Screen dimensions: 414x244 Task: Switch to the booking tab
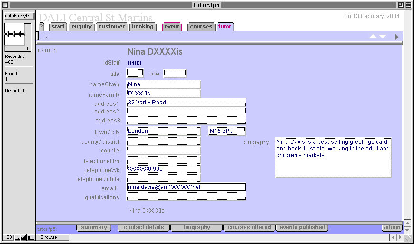[143, 27]
